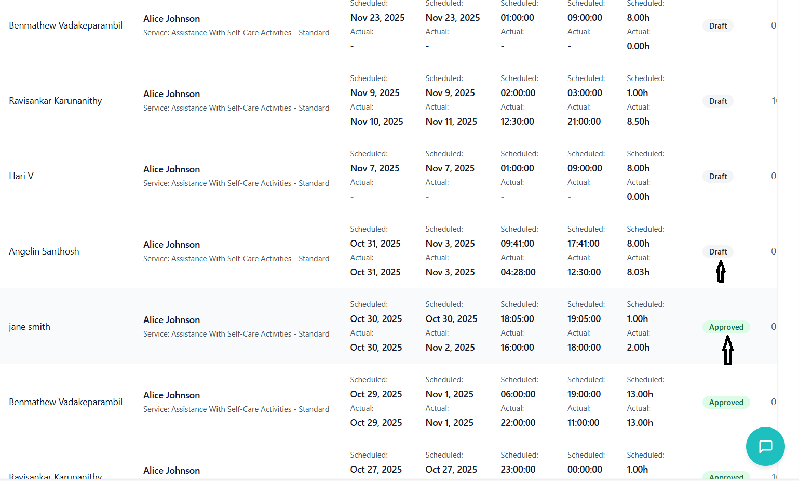799x481 pixels.
Task: Select employee name jane smith
Action: pyautogui.click(x=30, y=327)
